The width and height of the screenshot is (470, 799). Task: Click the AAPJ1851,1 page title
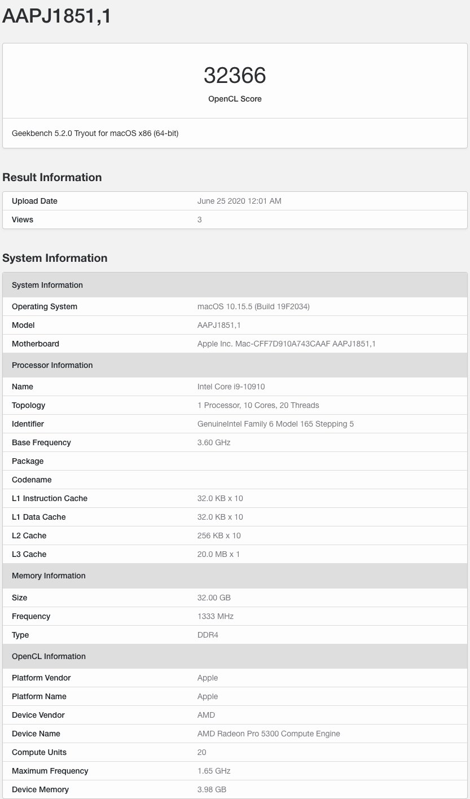coord(56,16)
